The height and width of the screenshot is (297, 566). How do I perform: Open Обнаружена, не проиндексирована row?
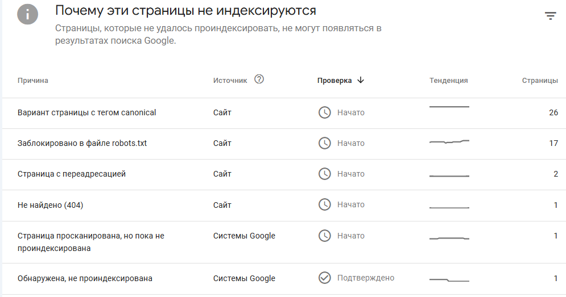pyautogui.click(x=284, y=279)
